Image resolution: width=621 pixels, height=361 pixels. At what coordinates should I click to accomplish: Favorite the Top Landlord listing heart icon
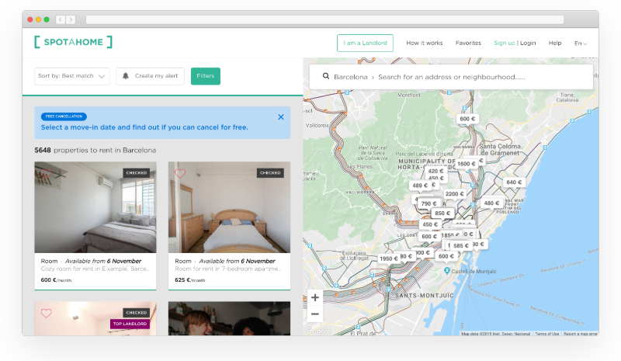tap(47, 313)
